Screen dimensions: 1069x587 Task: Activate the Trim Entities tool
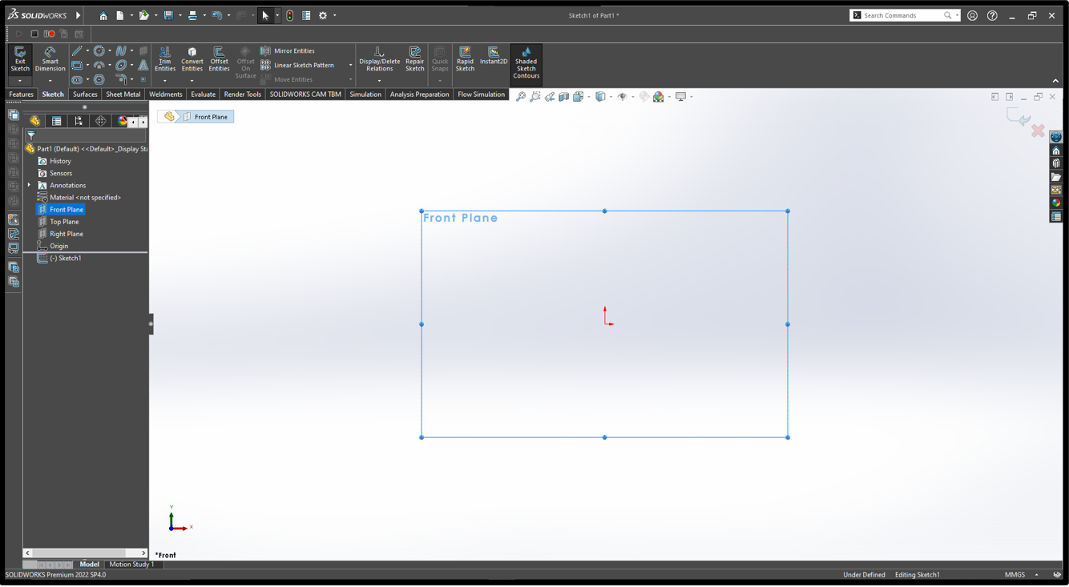(165, 58)
